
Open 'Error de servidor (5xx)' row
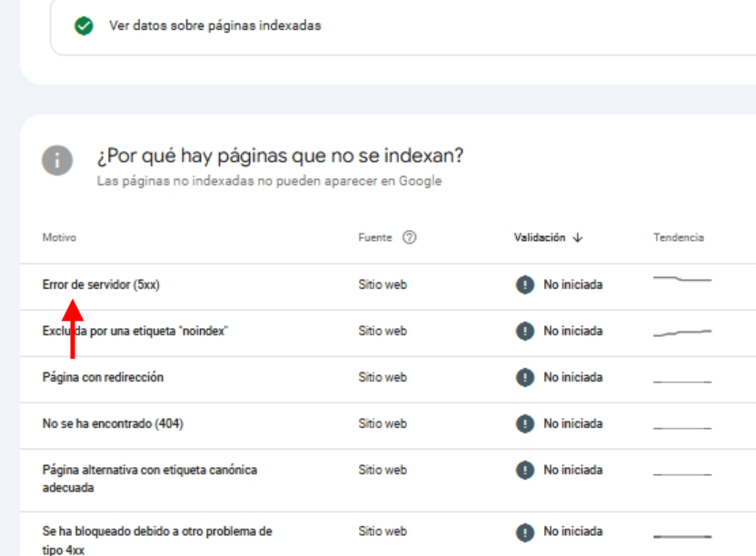(x=102, y=284)
